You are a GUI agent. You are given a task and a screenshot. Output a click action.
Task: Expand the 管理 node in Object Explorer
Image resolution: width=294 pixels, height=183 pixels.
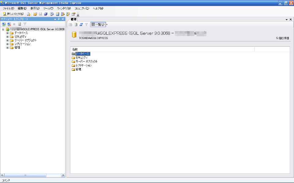point(7,48)
